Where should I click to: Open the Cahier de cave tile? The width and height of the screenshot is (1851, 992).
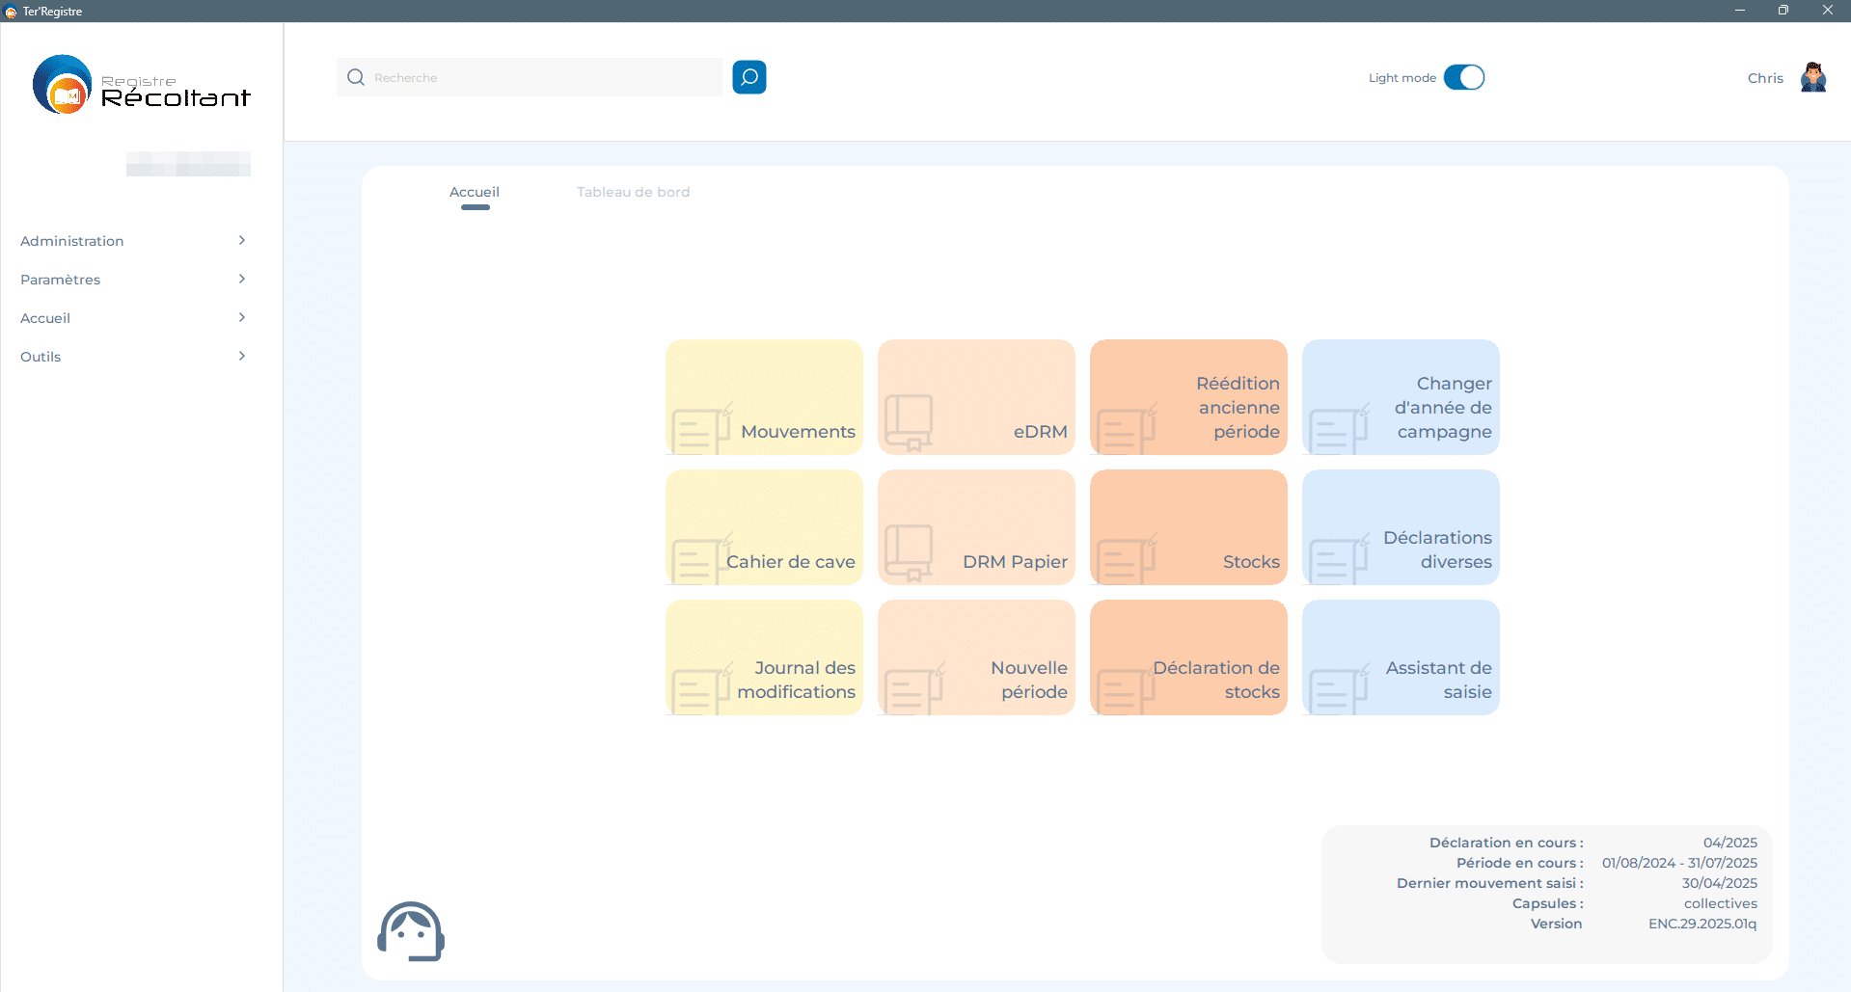764,527
